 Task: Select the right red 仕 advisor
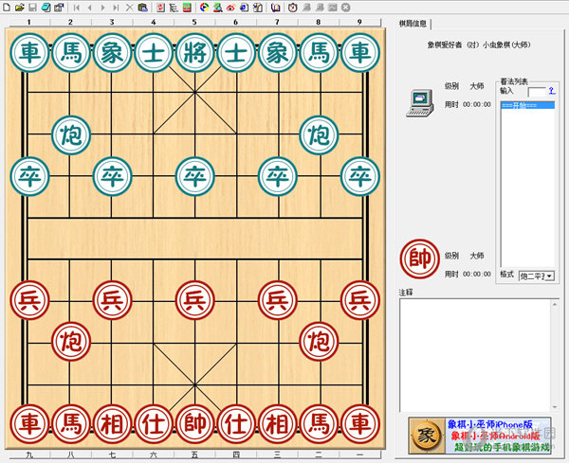(x=236, y=424)
